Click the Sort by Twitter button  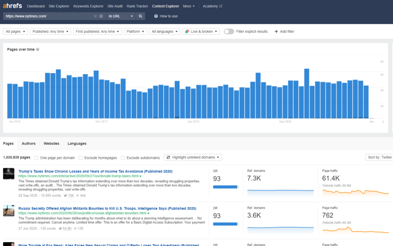379,158
